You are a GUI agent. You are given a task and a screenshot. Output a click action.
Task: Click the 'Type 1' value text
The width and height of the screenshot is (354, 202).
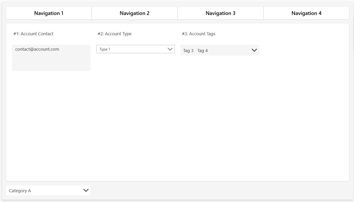pyautogui.click(x=105, y=49)
